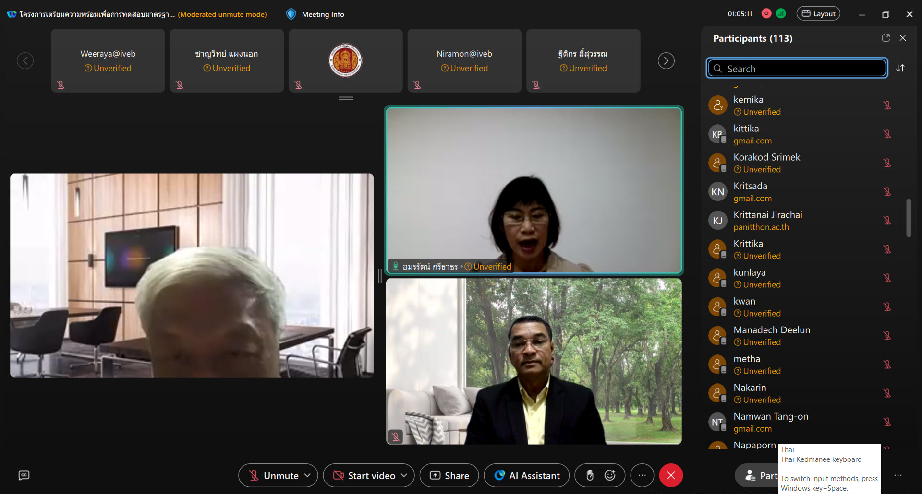Click muted mic icon on black-jacket man's video
The image size is (922, 494).
point(395,436)
